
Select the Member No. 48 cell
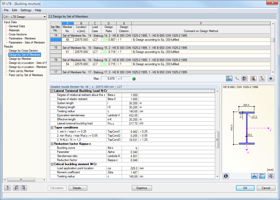click(67, 40)
